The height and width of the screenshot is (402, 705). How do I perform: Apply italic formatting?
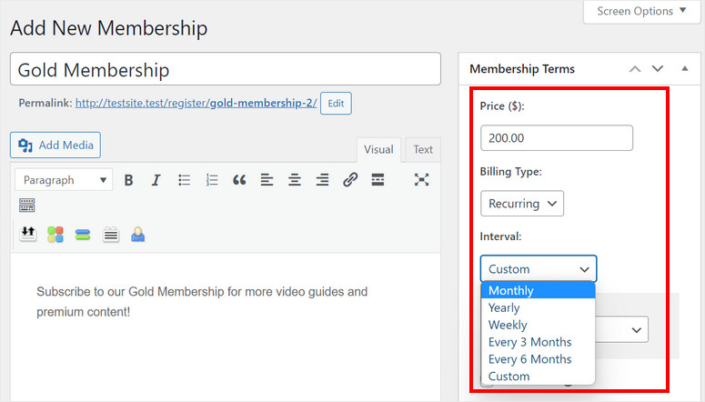pos(156,180)
